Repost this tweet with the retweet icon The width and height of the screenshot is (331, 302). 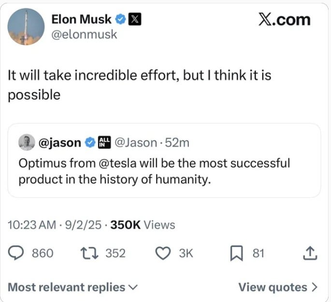(x=89, y=253)
